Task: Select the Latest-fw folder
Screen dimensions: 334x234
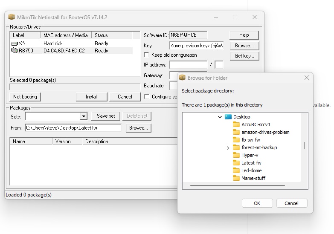Action: point(251,163)
